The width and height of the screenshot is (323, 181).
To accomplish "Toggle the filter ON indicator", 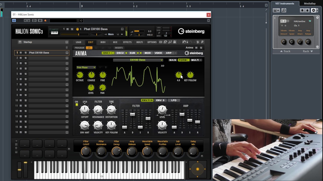I will click(x=76, y=105).
